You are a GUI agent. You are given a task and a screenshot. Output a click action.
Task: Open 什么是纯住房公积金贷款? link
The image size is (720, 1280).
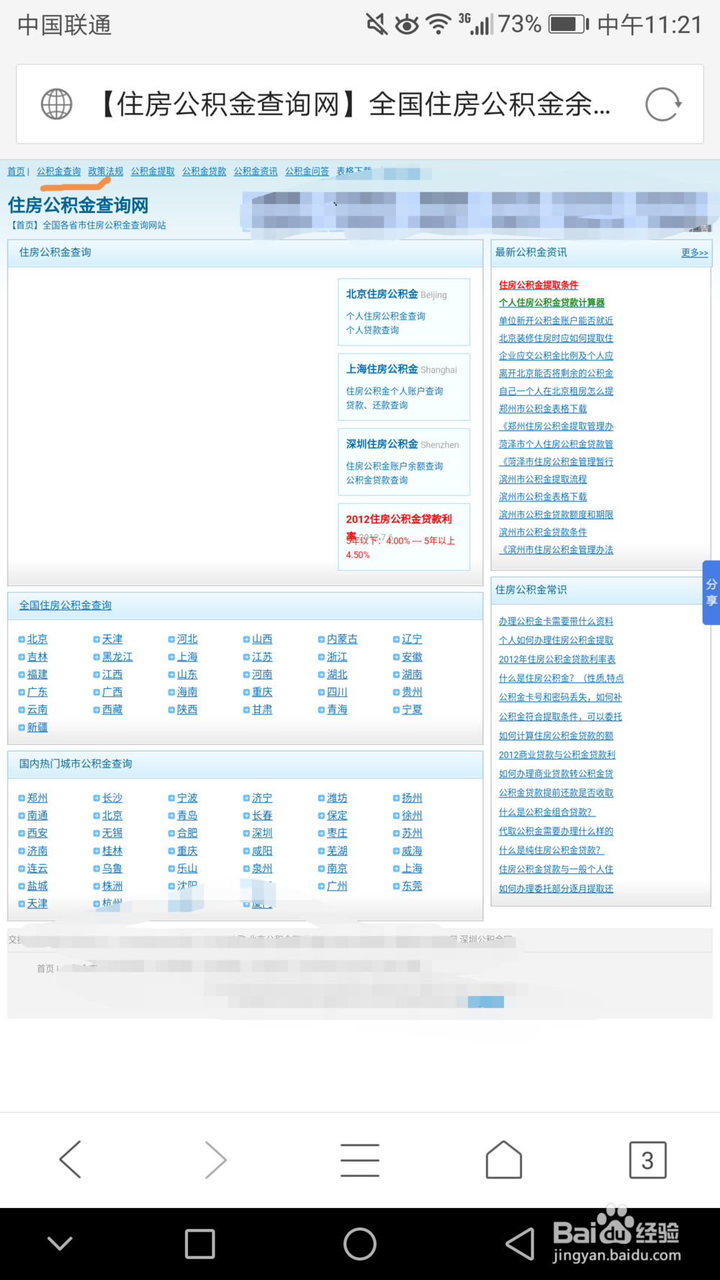click(552, 849)
